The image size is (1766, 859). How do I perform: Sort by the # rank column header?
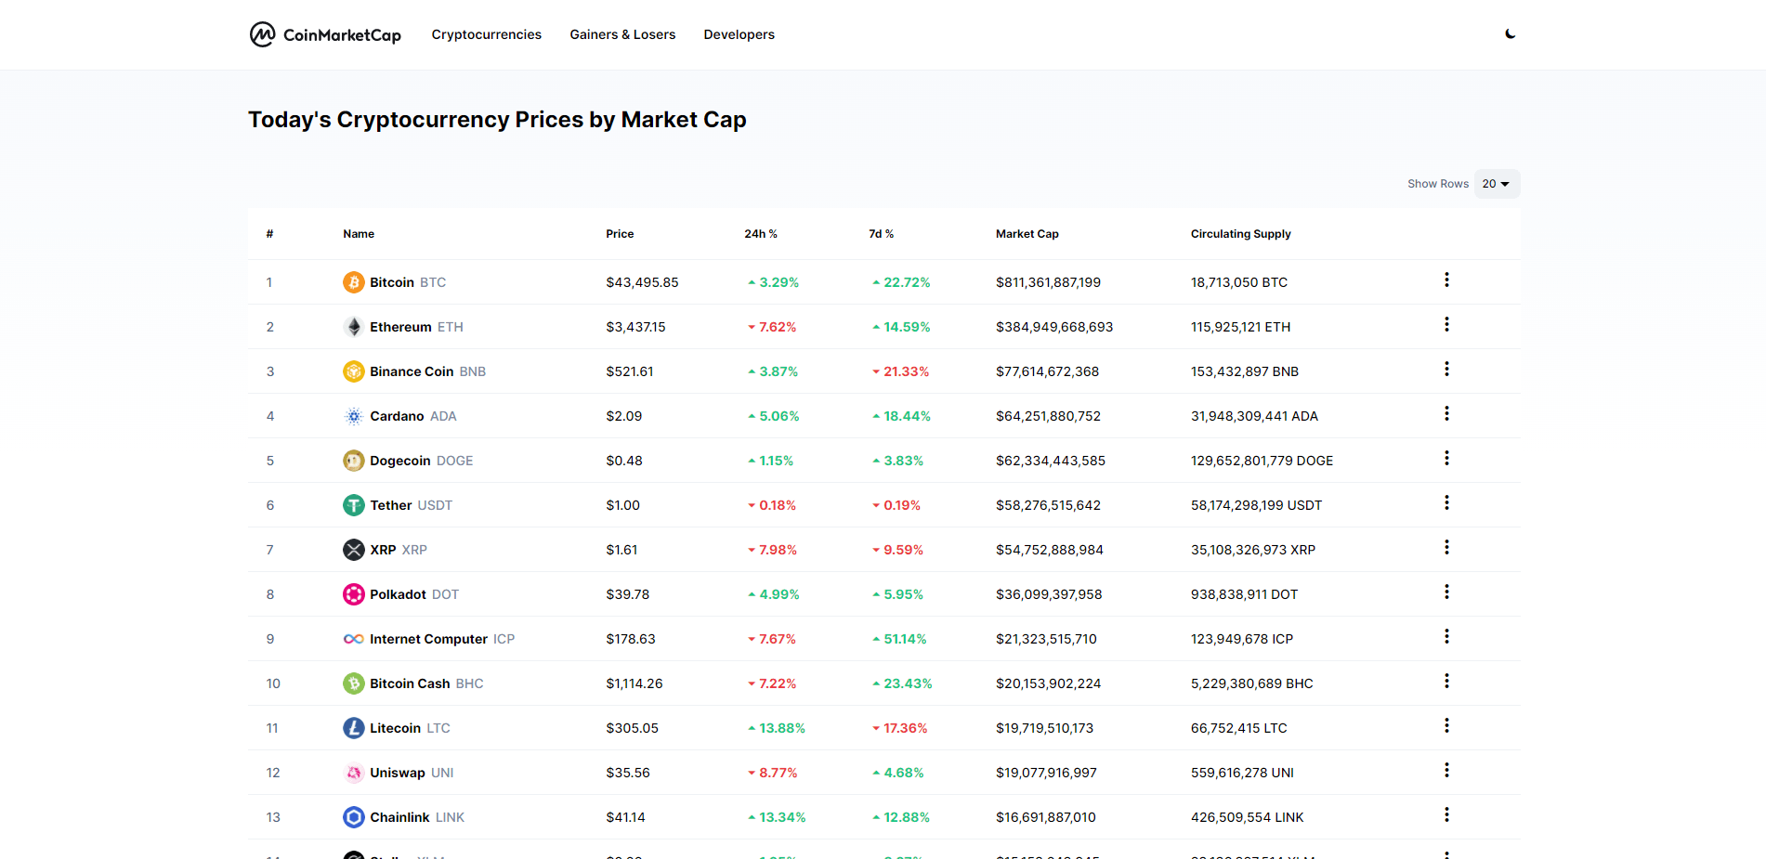coord(269,234)
